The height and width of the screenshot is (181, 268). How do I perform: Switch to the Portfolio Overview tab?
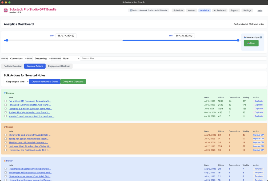[13, 66]
